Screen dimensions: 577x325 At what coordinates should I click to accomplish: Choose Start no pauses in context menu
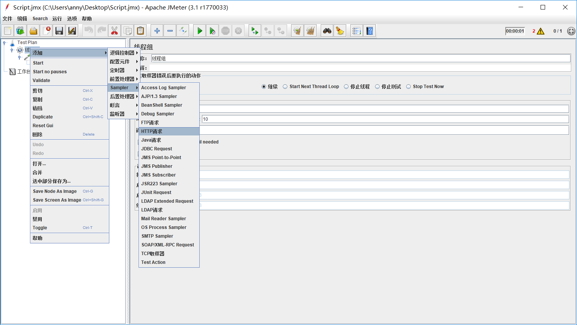click(69, 72)
